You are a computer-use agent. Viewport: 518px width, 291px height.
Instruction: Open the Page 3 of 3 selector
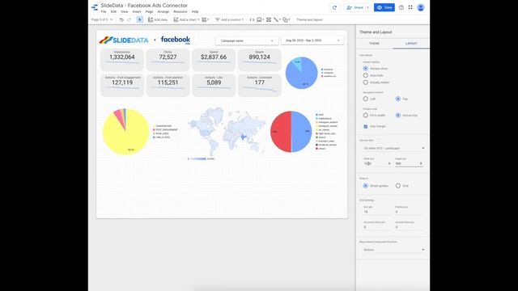coord(102,19)
